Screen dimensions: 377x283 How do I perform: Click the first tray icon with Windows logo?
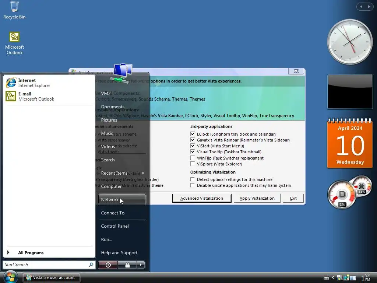(x=339, y=278)
